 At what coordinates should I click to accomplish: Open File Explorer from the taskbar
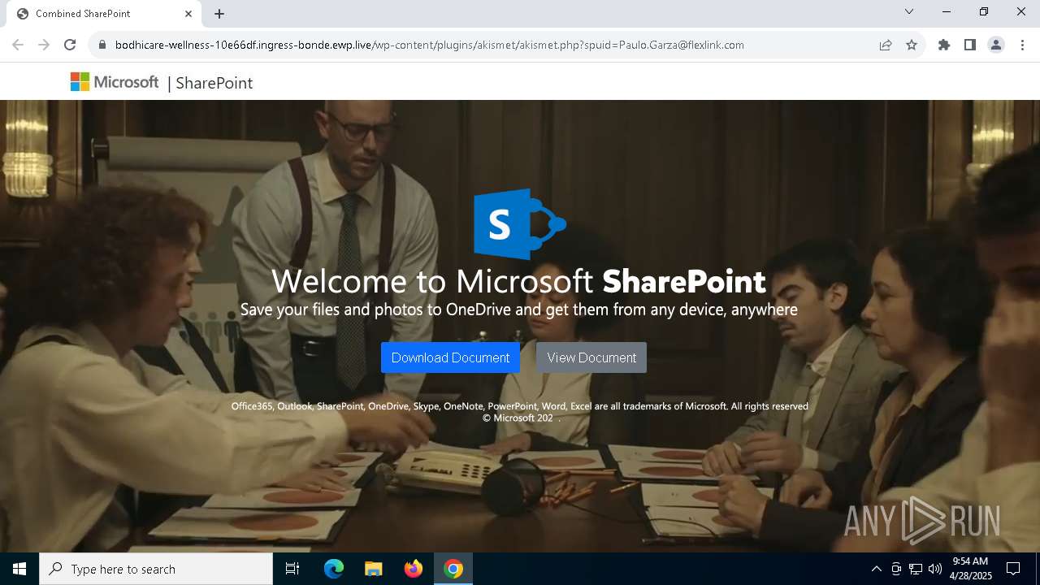pos(374,569)
